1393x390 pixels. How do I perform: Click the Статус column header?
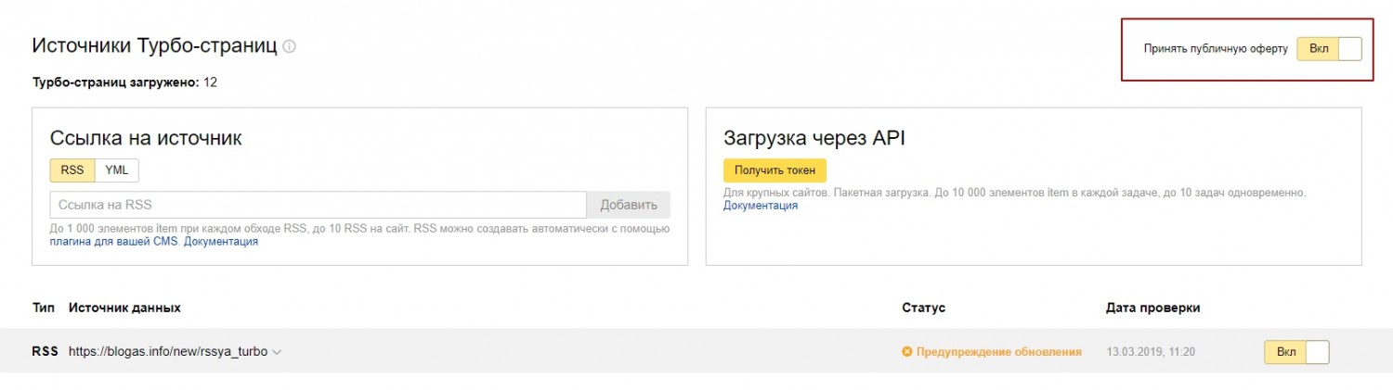tap(923, 308)
